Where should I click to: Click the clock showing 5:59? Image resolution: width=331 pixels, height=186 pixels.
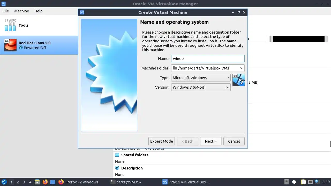326,182
